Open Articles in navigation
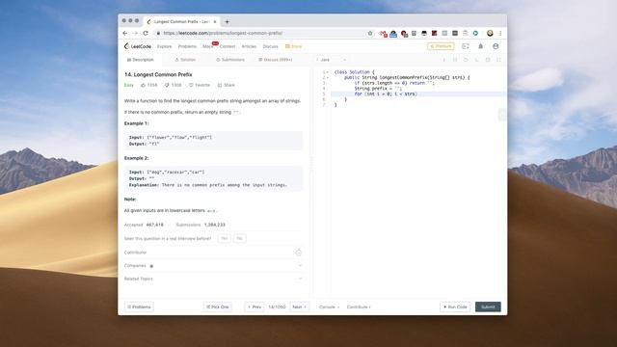 [249, 46]
